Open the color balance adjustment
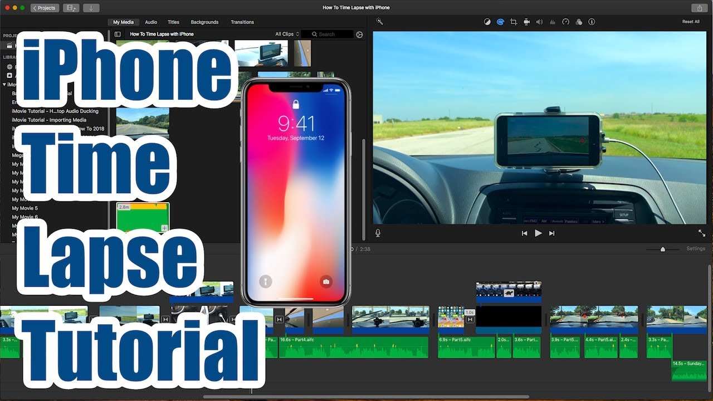This screenshot has width=713, height=401. click(487, 22)
